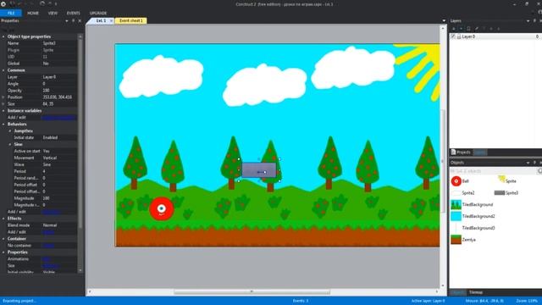Open the FILE menu

[x=11, y=14]
